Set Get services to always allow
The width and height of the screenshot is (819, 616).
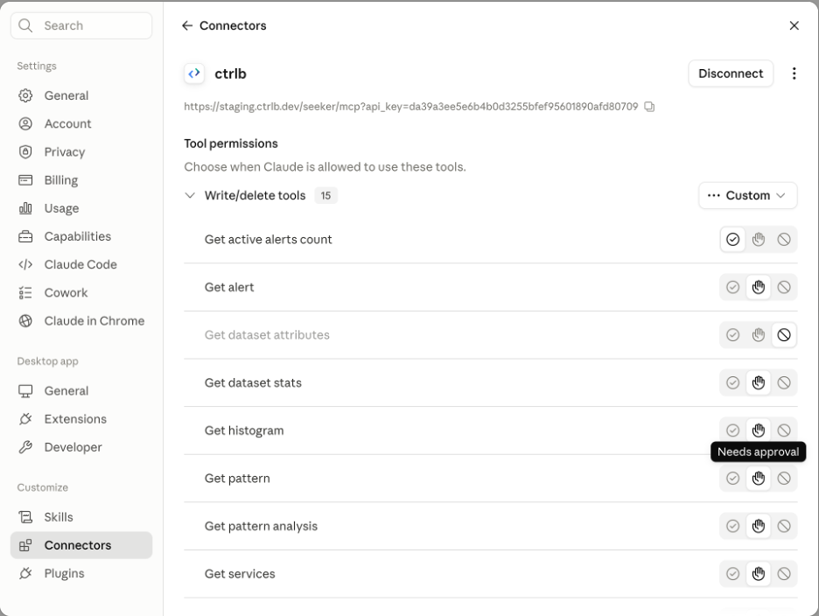[733, 574]
